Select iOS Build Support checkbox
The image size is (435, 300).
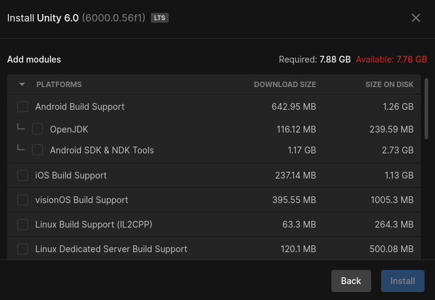(23, 175)
